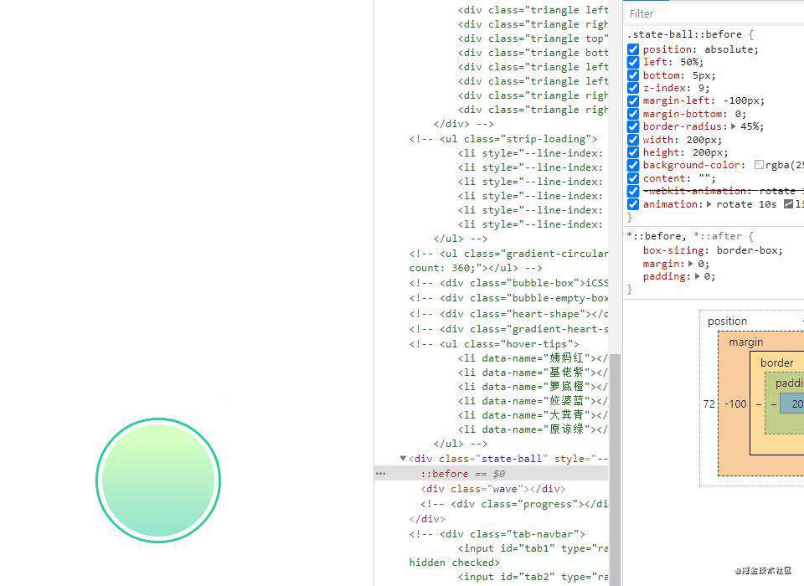The image size is (804, 586).
Task: Select the div class="wave" node
Action: 493,489
